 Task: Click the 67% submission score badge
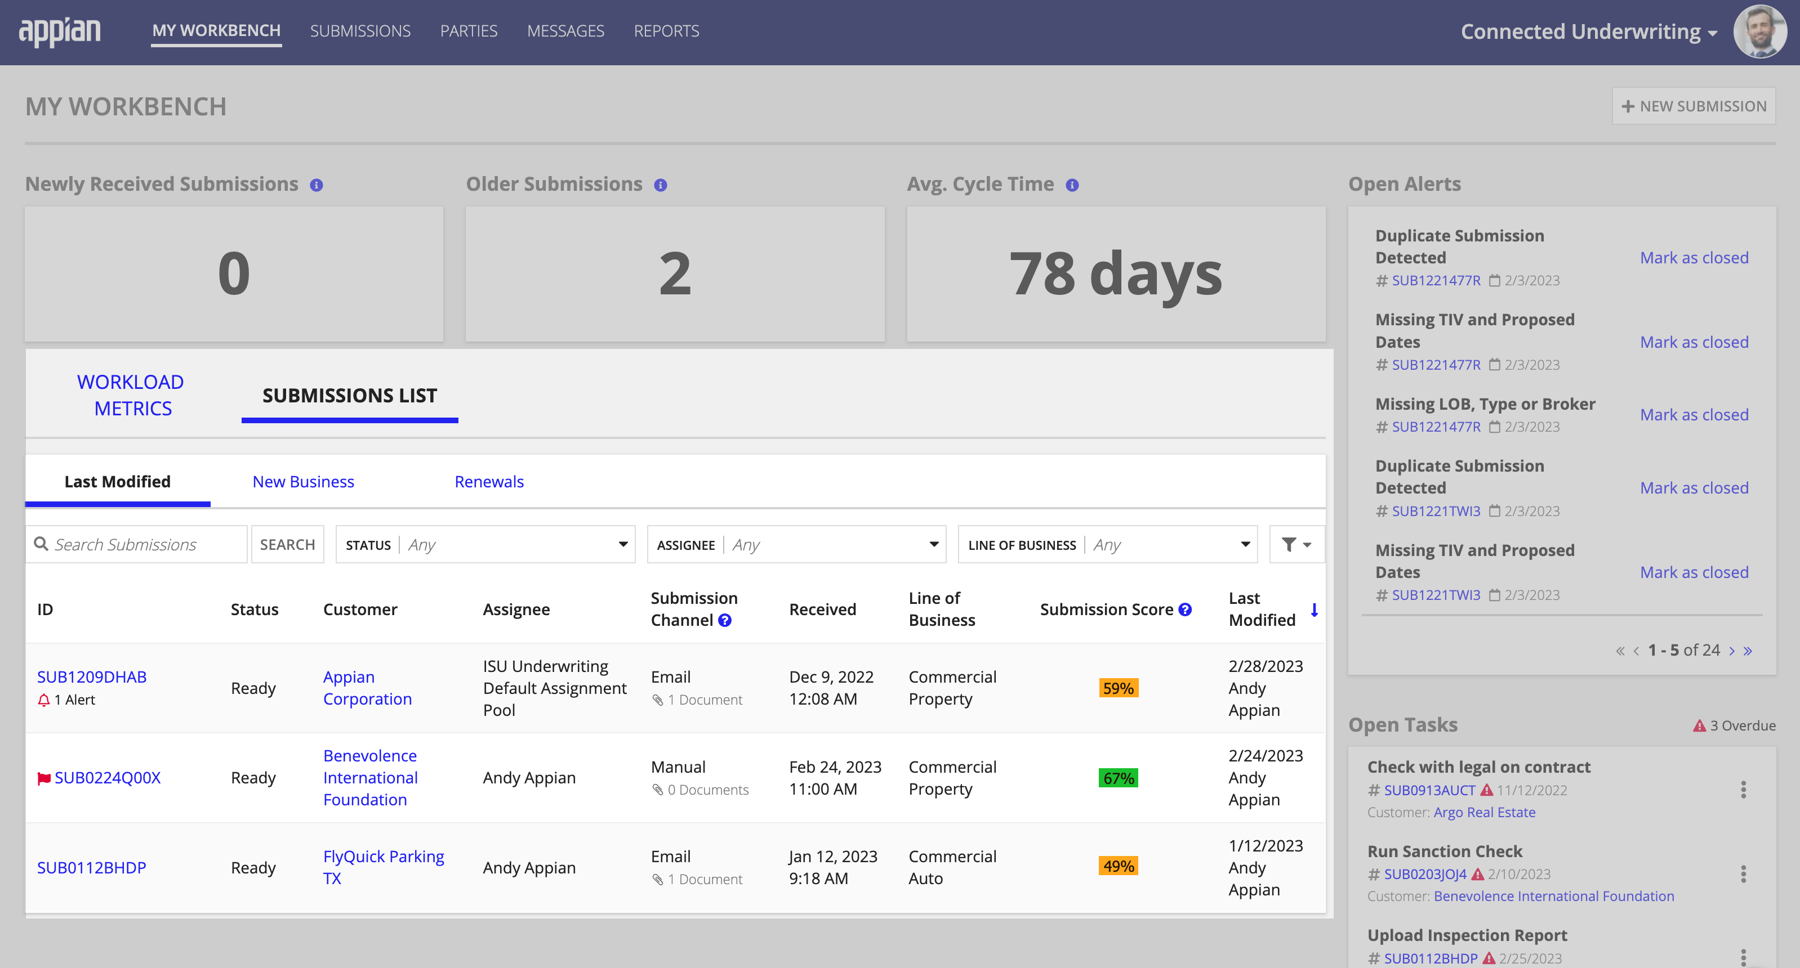[x=1118, y=777]
